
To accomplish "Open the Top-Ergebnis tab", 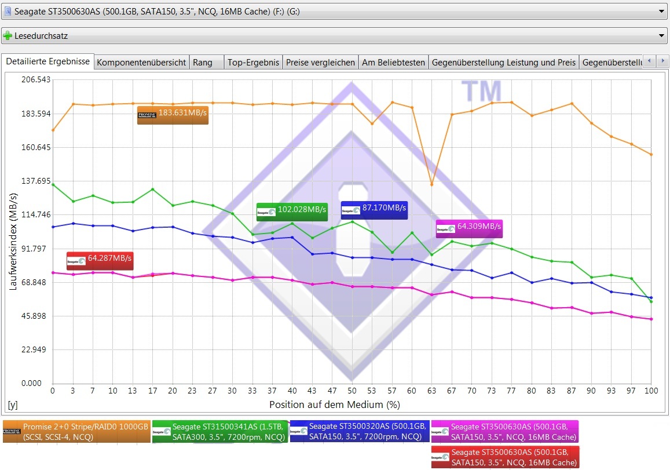I will [253, 63].
